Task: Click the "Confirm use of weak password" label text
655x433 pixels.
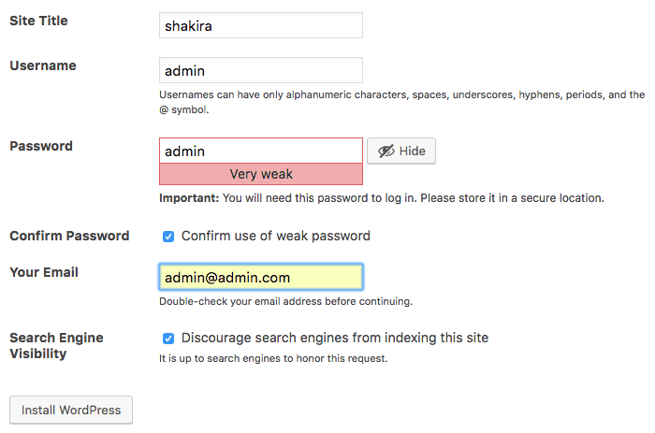Action: click(275, 236)
